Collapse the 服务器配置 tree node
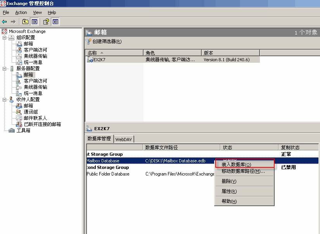Screen dimensions: 320x234 click(x=5, y=69)
